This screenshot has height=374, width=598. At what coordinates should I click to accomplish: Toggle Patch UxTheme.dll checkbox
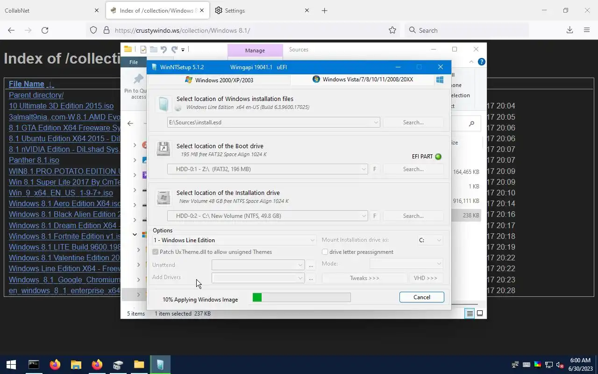coord(156,252)
